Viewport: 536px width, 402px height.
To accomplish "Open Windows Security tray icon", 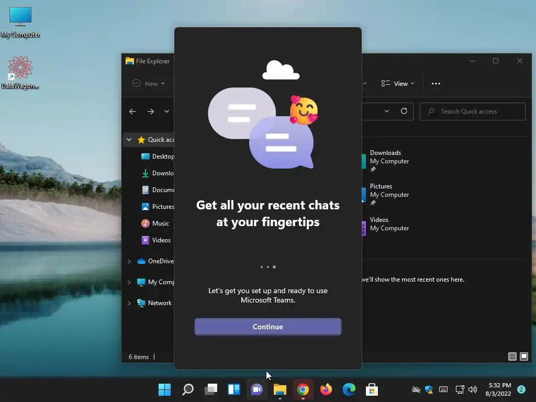I will [429, 389].
